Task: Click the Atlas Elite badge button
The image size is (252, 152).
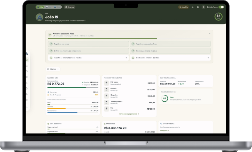Action: tap(184, 7)
